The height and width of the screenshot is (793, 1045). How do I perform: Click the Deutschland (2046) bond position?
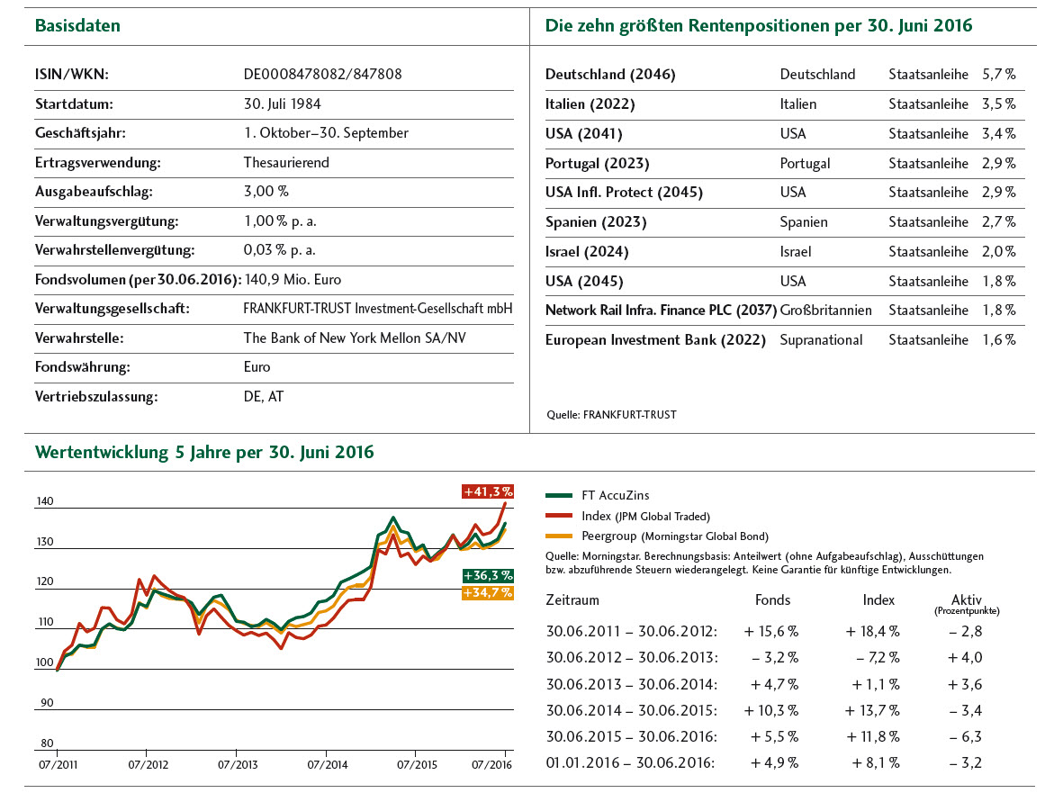pyautogui.click(x=610, y=75)
